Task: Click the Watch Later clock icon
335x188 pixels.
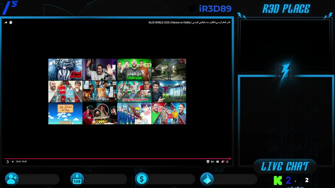Action: coord(11,22)
